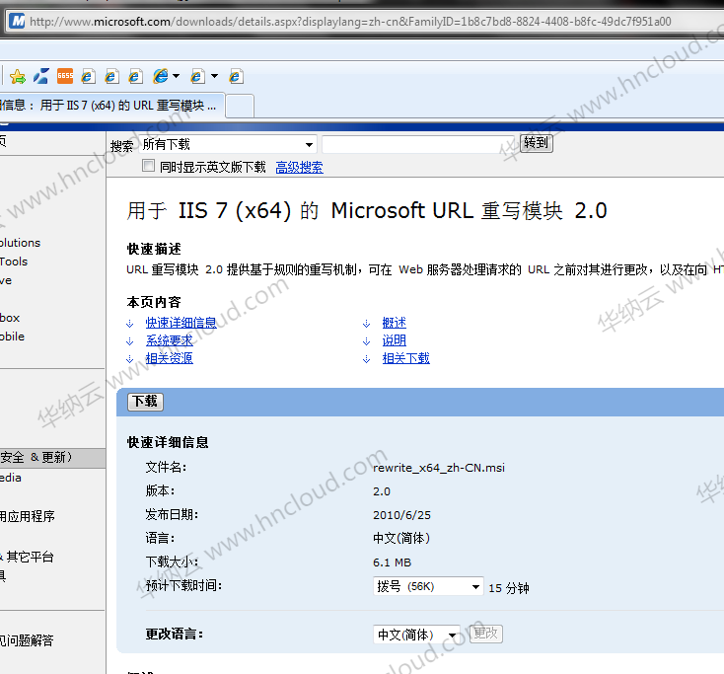Screen dimensions: 724x674
Task: Open the last IE page favorite on the bar
Action: pos(236,76)
